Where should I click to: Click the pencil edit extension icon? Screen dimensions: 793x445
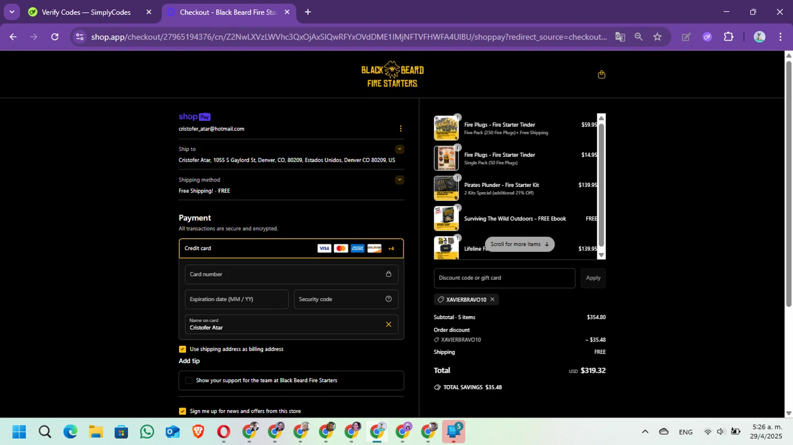686,37
